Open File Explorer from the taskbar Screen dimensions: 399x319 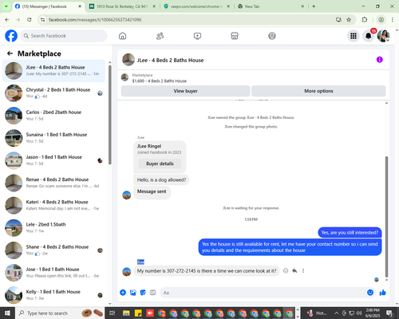pos(126,313)
